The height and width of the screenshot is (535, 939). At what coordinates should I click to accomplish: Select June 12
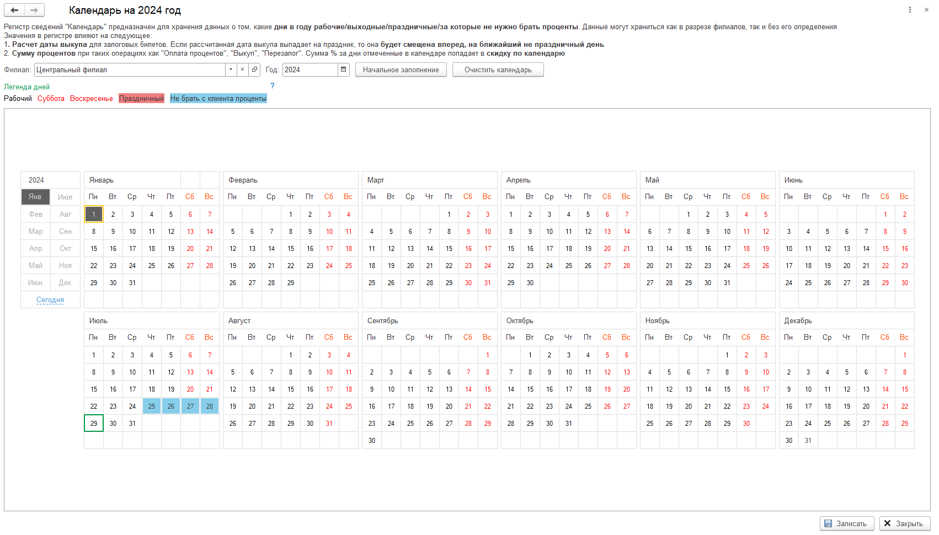coord(828,248)
